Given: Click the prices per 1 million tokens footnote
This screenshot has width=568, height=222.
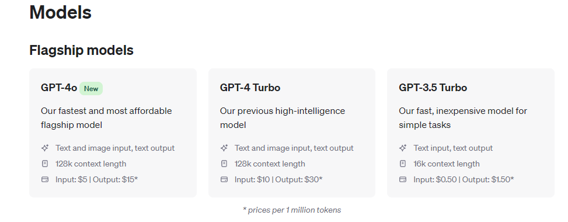Looking at the screenshot, I should [x=292, y=210].
